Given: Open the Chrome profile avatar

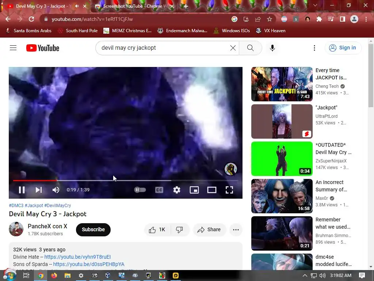Looking at the screenshot, I should pyautogui.click(x=354, y=19).
